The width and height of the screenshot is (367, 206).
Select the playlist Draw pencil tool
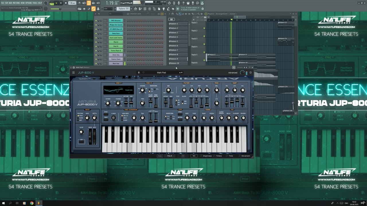coord(177,14)
